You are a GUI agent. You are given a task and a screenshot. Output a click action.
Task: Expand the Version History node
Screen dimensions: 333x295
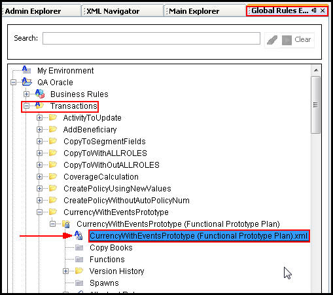pyautogui.click(x=65, y=271)
